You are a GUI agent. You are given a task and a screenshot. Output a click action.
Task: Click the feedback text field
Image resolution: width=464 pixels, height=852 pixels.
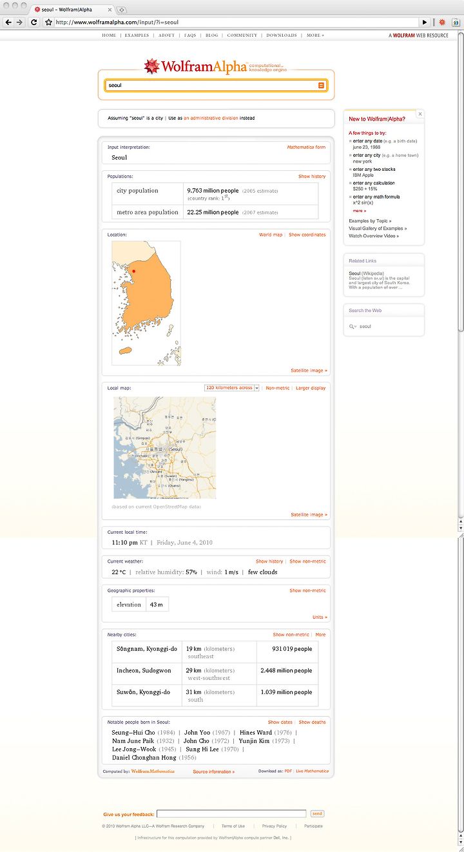231,814
